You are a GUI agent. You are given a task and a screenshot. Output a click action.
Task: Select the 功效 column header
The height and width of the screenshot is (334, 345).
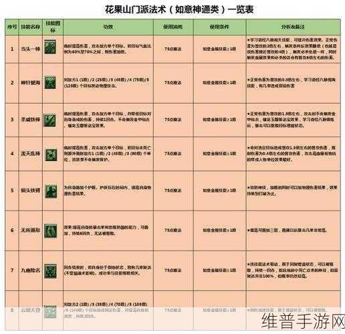[108, 27]
